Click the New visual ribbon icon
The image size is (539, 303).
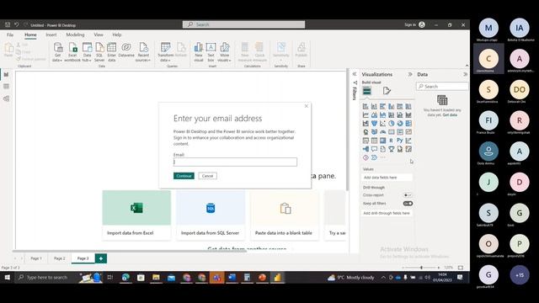click(199, 52)
